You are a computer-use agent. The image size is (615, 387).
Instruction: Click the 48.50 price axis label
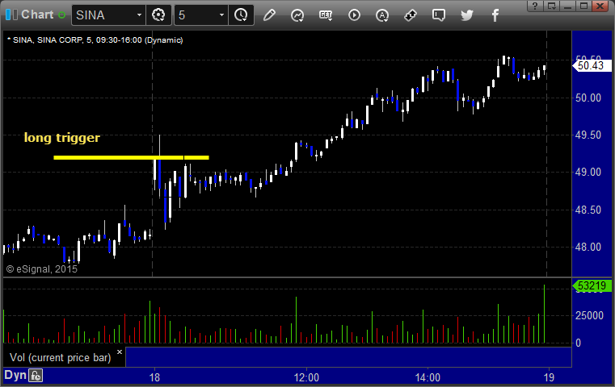[x=588, y=210]
